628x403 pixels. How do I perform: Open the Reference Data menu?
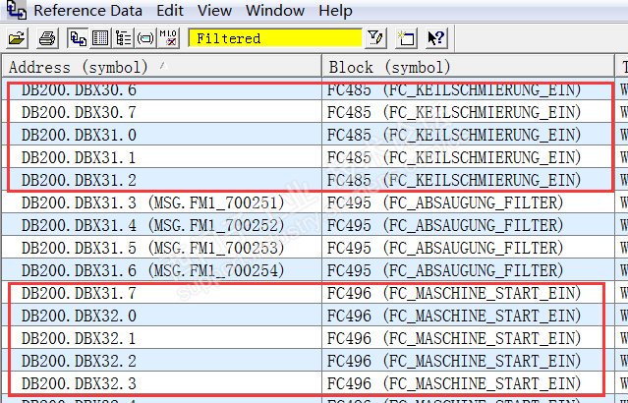pos(87,11)
